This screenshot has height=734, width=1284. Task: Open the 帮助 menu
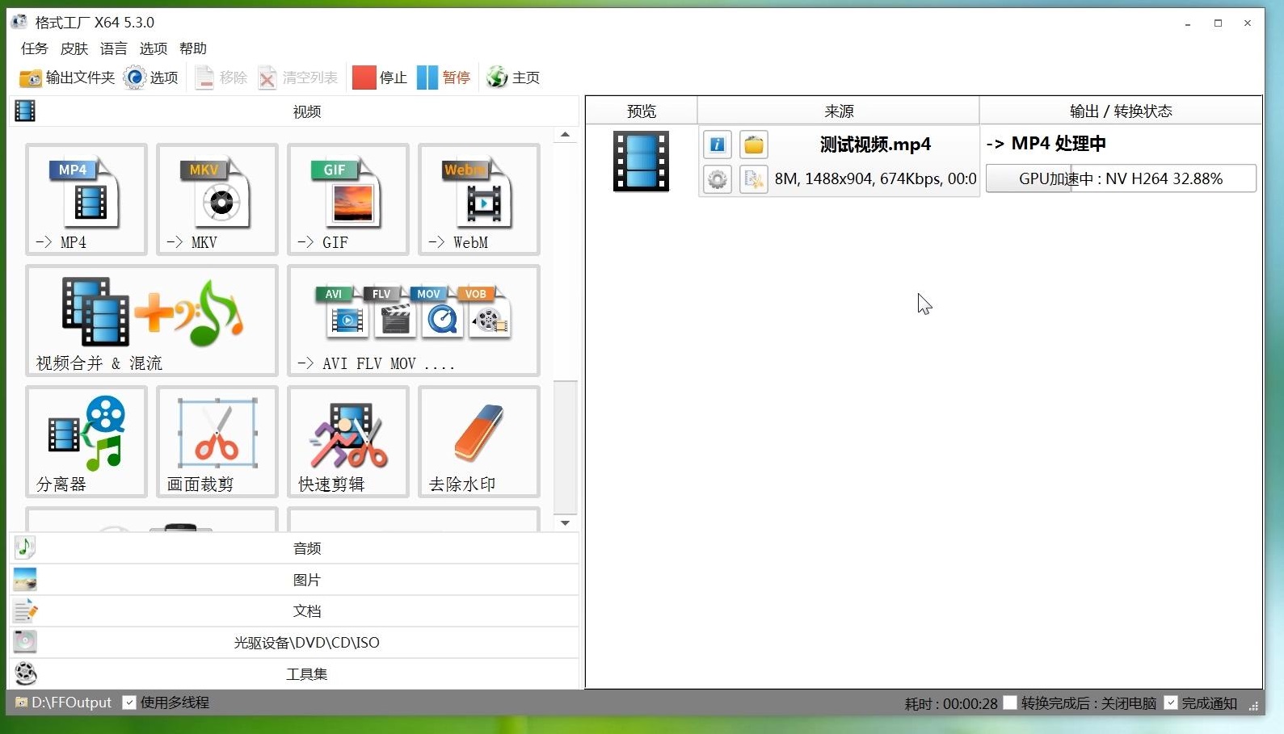click(193, 48)
